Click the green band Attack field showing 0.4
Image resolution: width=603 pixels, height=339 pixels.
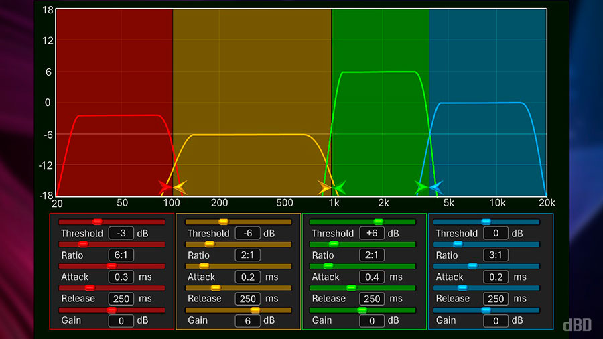372,277
